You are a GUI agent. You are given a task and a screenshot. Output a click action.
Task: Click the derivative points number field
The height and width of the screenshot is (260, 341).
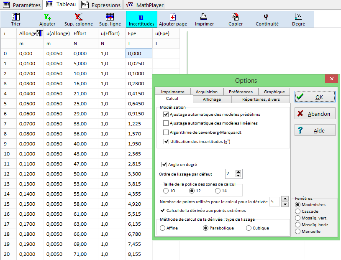pyautogui.click(x=274, y=201)
